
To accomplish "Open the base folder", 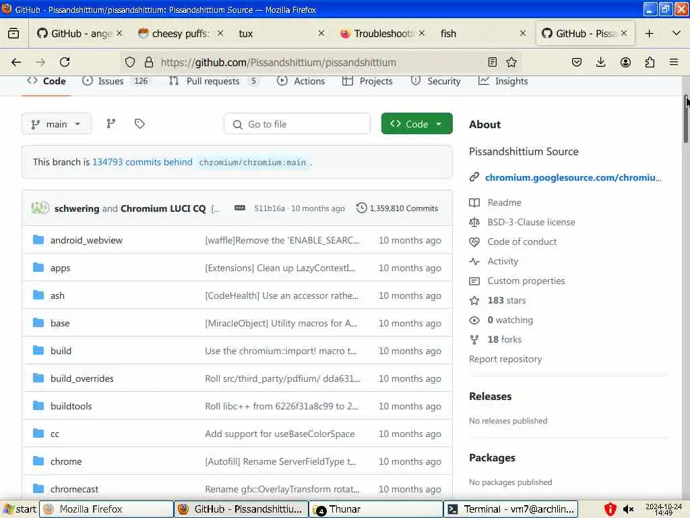I will point(60,323).
